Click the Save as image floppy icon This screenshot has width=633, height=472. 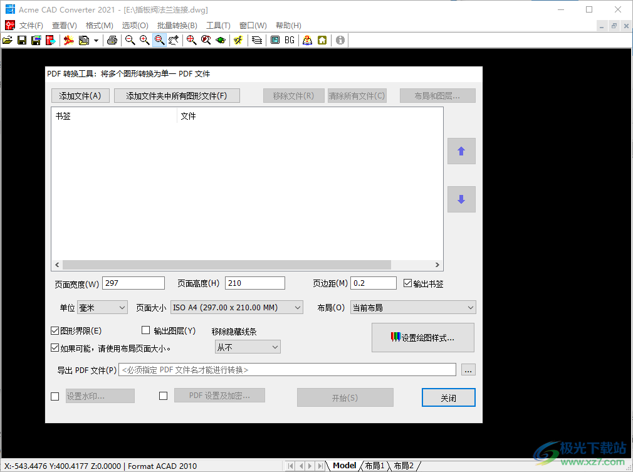click(36, 40)
